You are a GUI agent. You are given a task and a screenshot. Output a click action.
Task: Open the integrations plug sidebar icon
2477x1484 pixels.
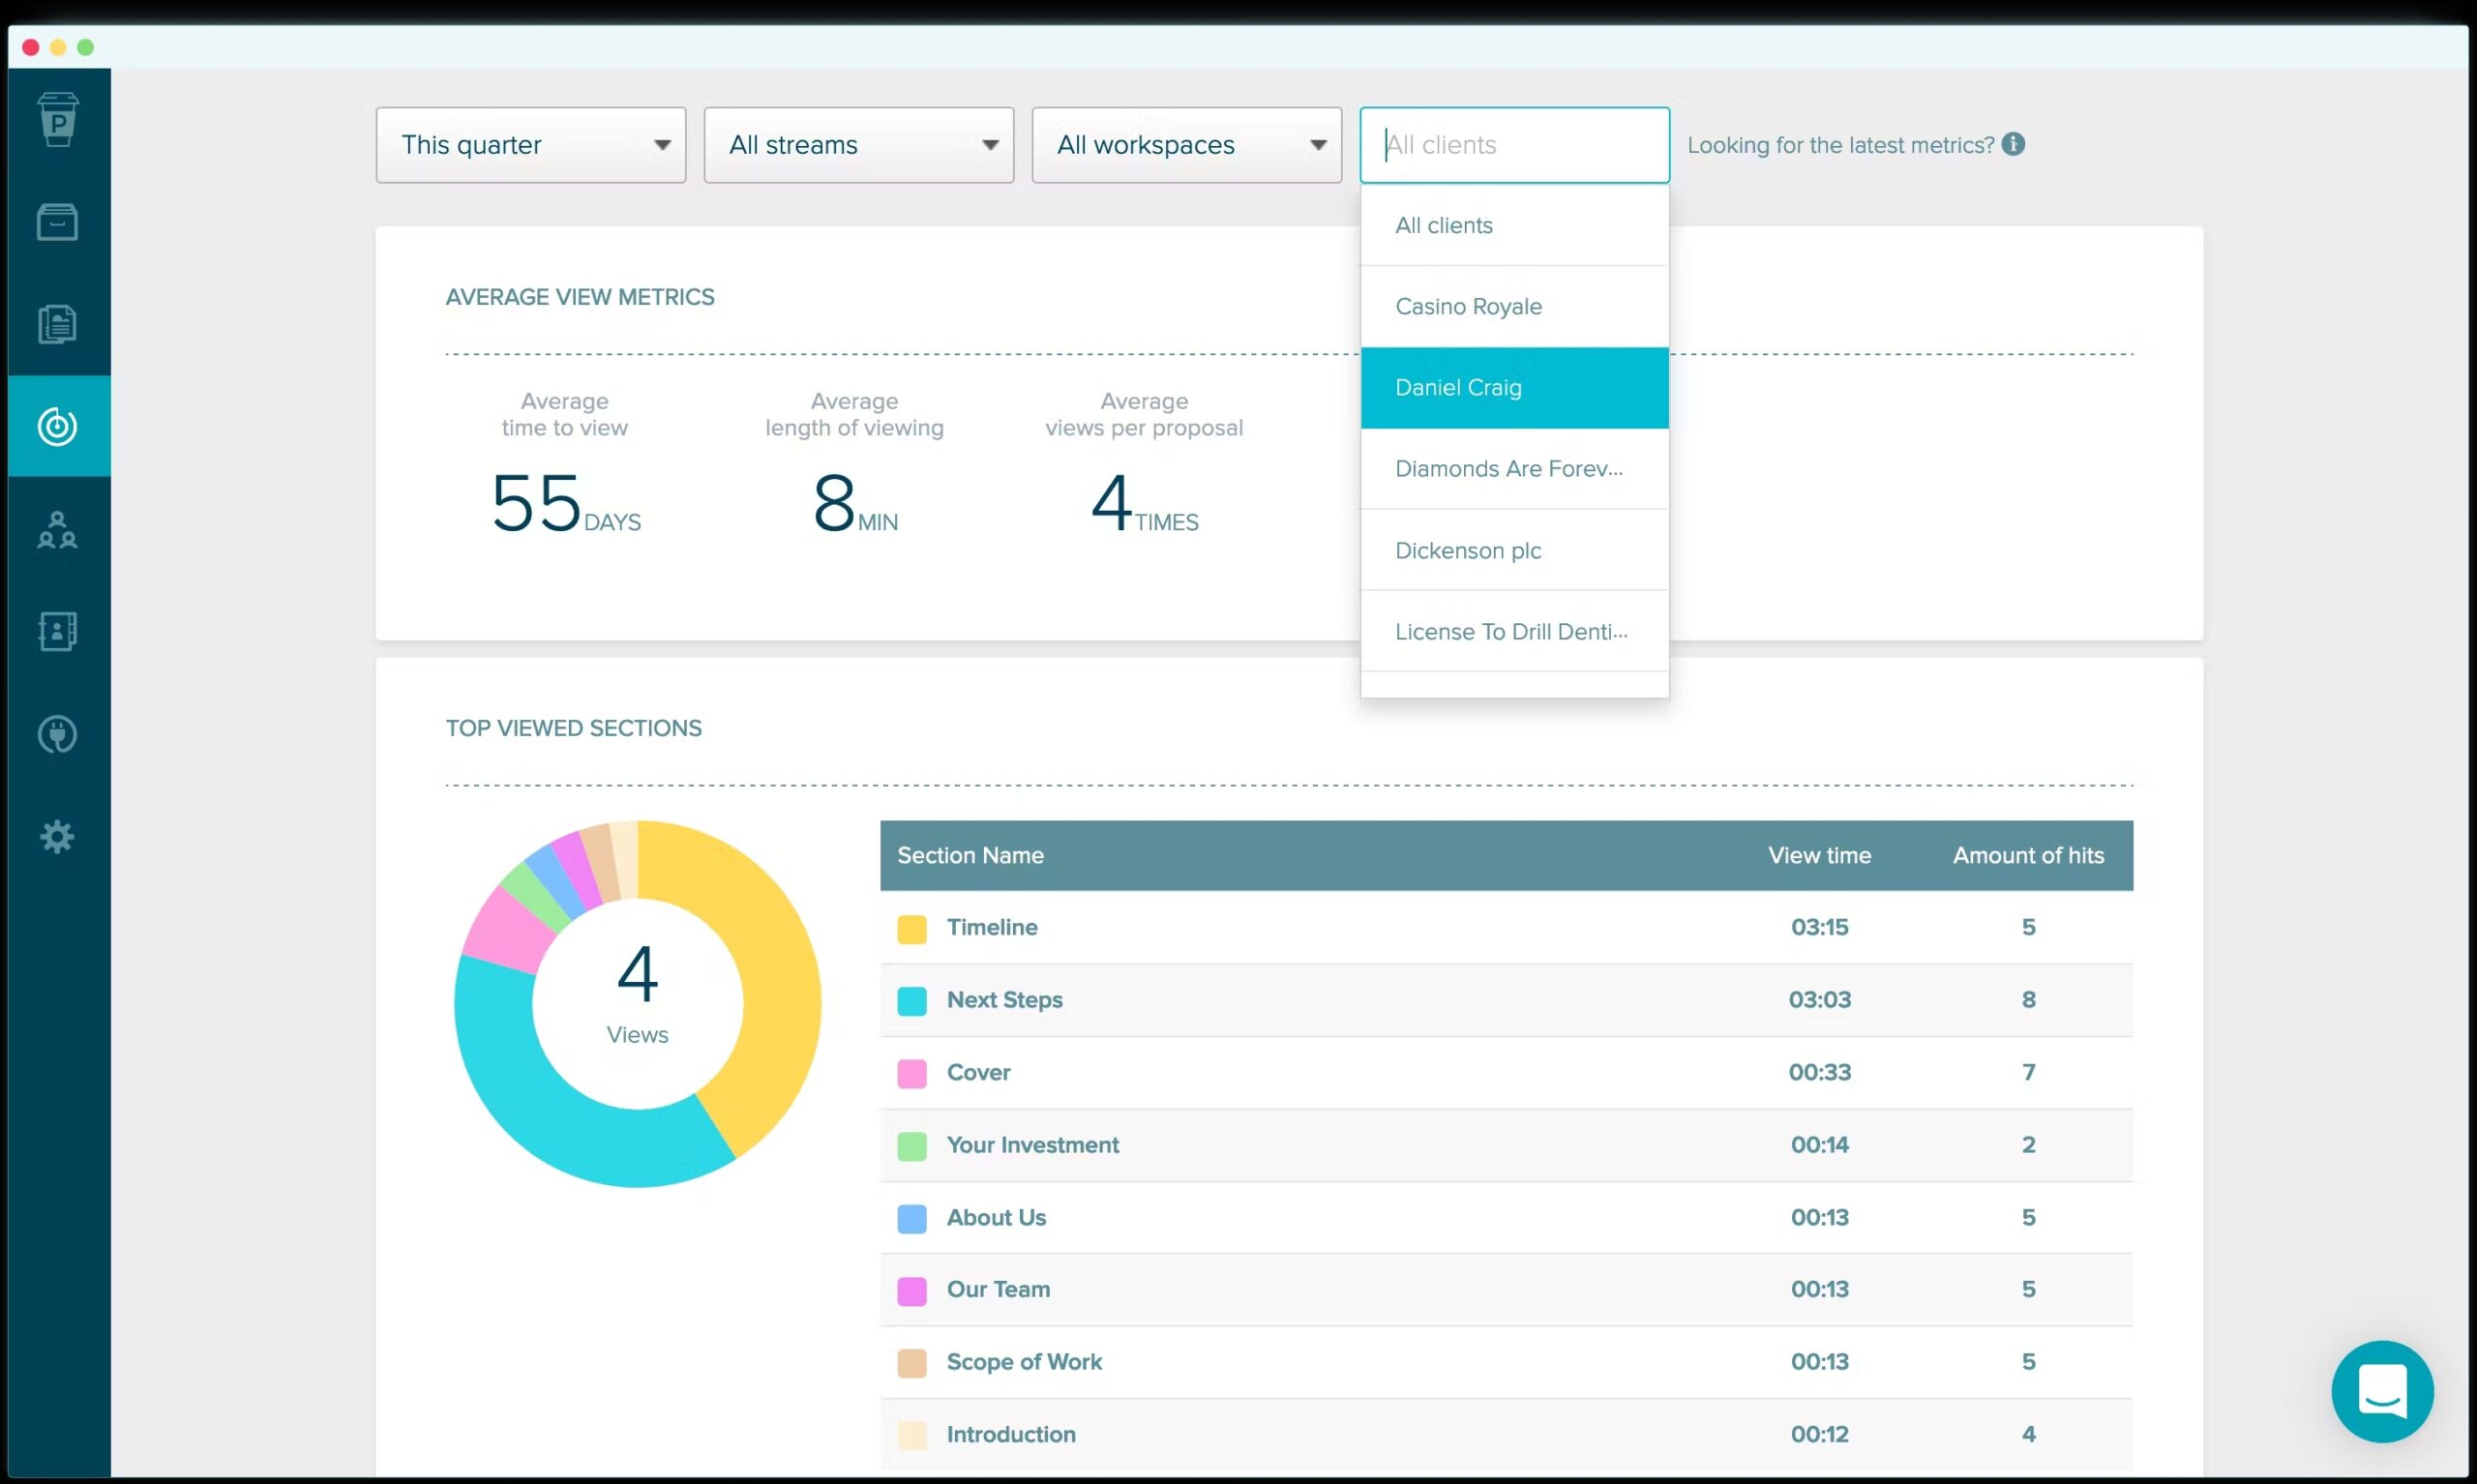(x=58, y=734)
